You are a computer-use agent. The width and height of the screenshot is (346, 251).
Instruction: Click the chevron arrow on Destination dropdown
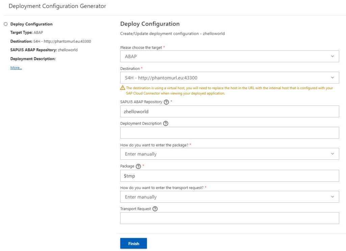pos(332,78)
